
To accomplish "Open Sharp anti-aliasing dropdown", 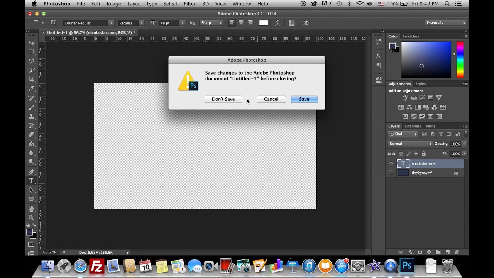I will [x=211, y=23].
